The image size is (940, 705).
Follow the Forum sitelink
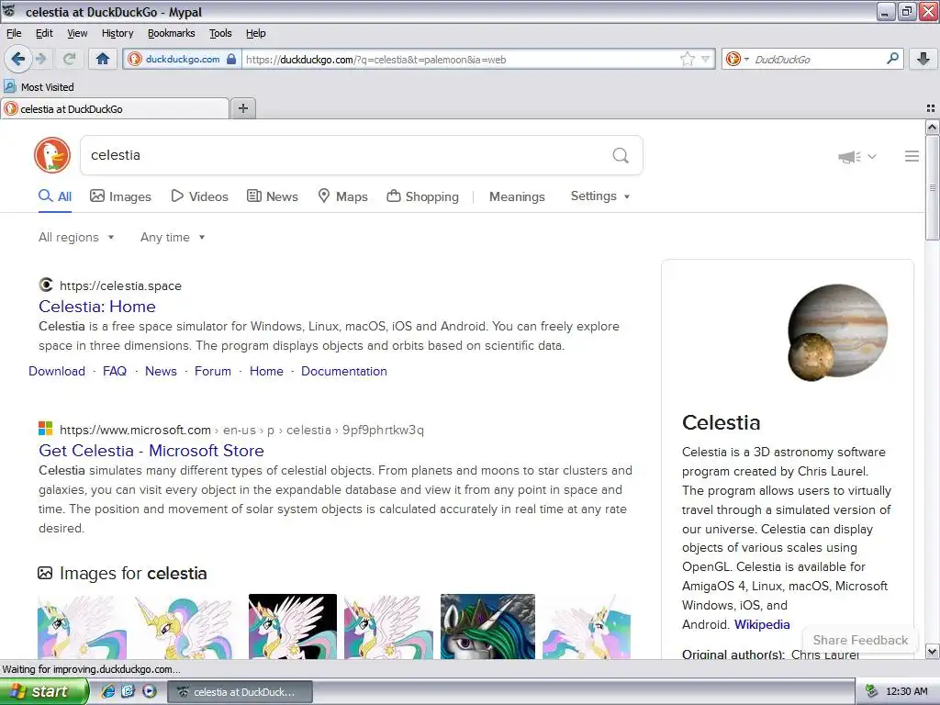pos(213,371)
